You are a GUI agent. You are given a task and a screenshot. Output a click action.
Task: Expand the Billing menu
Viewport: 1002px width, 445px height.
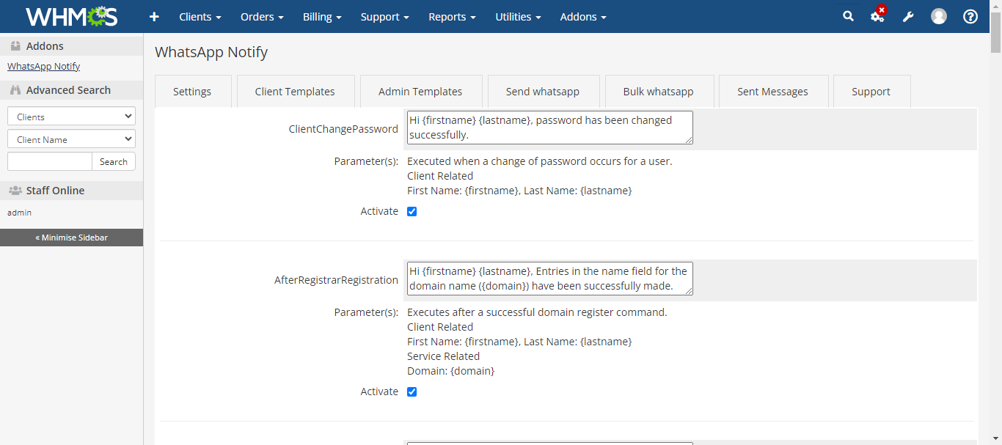322,17
